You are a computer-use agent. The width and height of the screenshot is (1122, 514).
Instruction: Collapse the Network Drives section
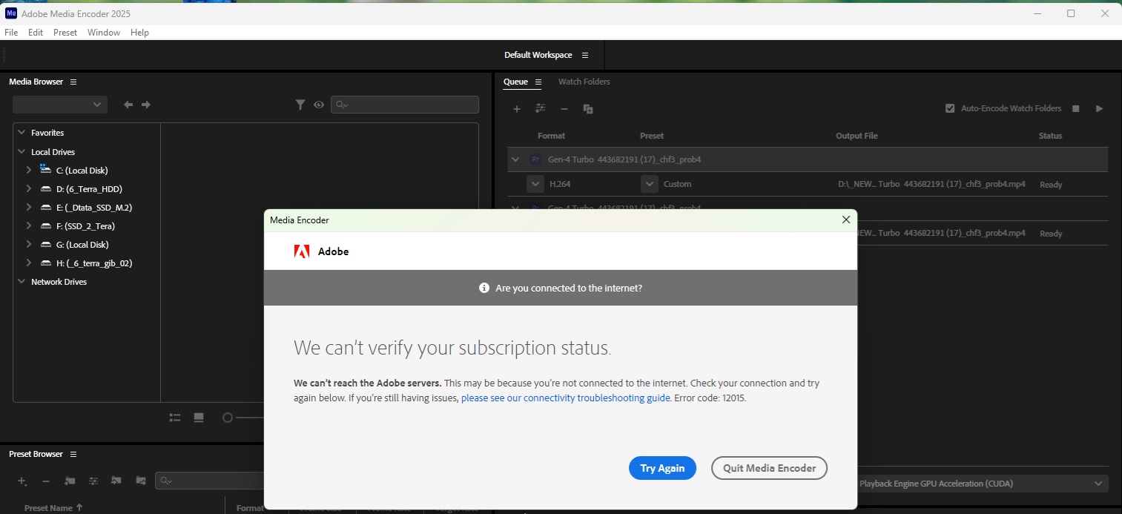22,282
